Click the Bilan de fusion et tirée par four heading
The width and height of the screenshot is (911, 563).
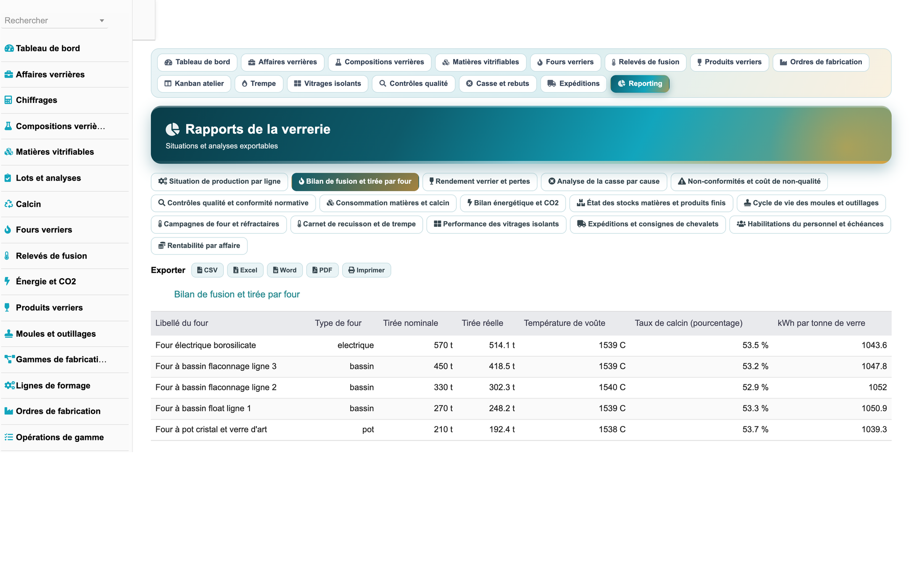click(237, 295)
